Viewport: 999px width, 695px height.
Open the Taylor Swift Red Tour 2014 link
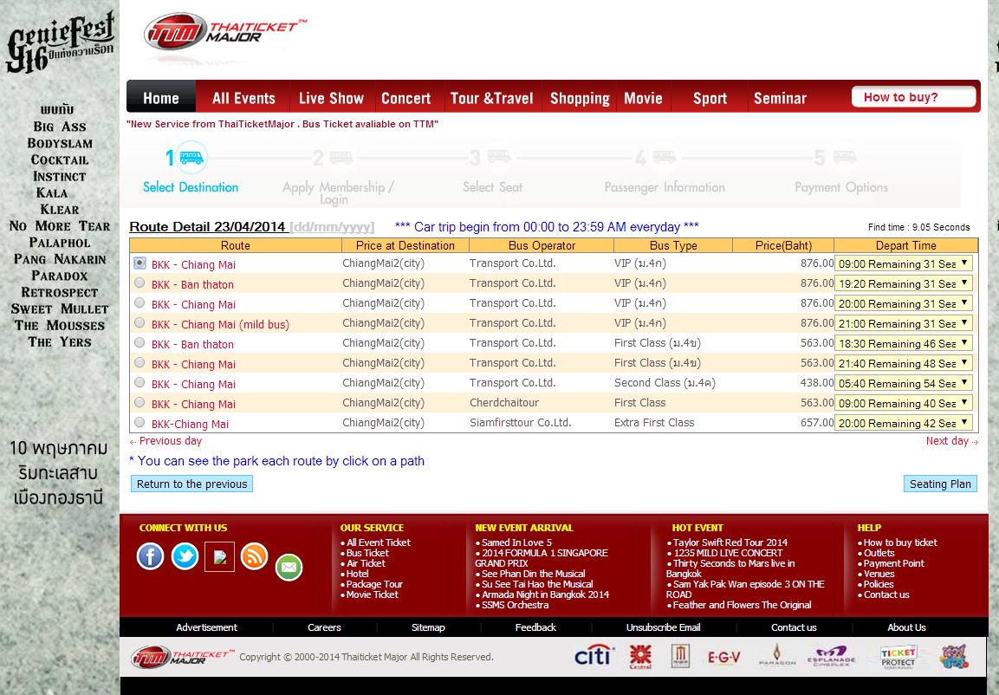730,542
